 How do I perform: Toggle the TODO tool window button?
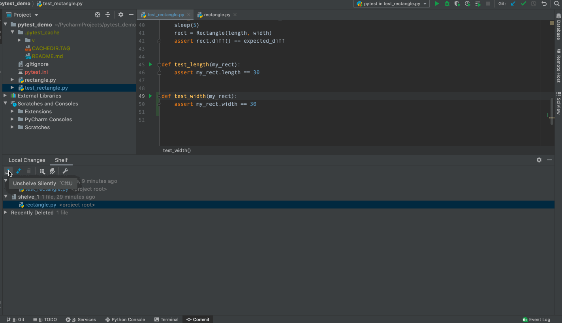(x=45, y=319)
